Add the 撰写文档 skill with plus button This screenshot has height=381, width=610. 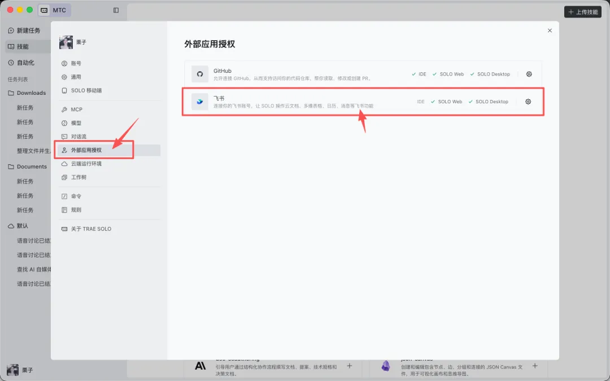point(350,366)
